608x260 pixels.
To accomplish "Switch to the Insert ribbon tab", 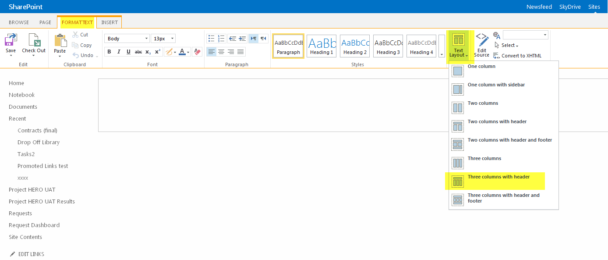I will pos(109,22).
